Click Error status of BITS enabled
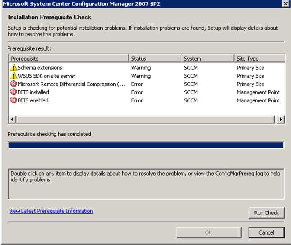 pos(137,100)
